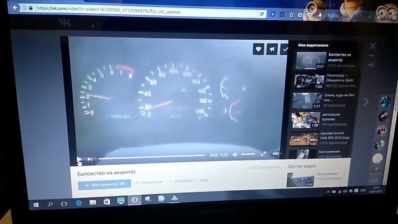Image resolution: width=398 pixels, height=224 pixels.
Task: Launch Microsoft Edge from the taskbar
Action: 79,203
